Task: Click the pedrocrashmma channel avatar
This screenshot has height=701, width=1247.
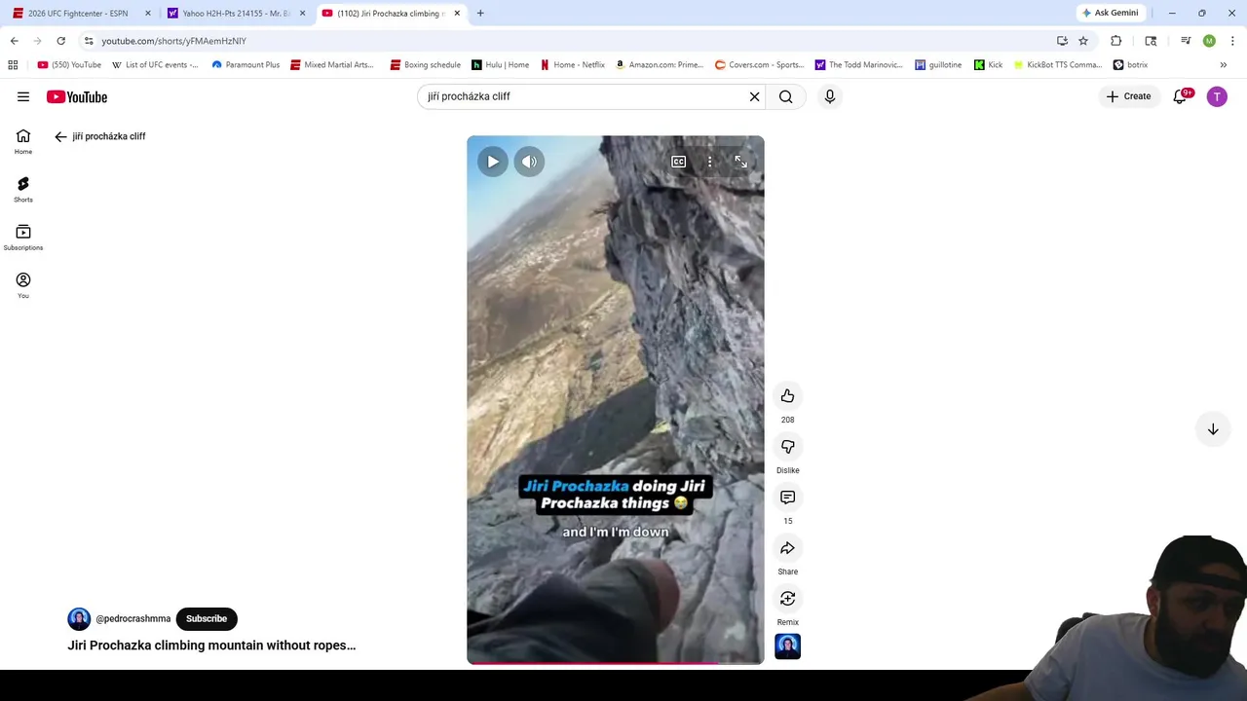Action: pyautogui.click(x=79, y=618)
